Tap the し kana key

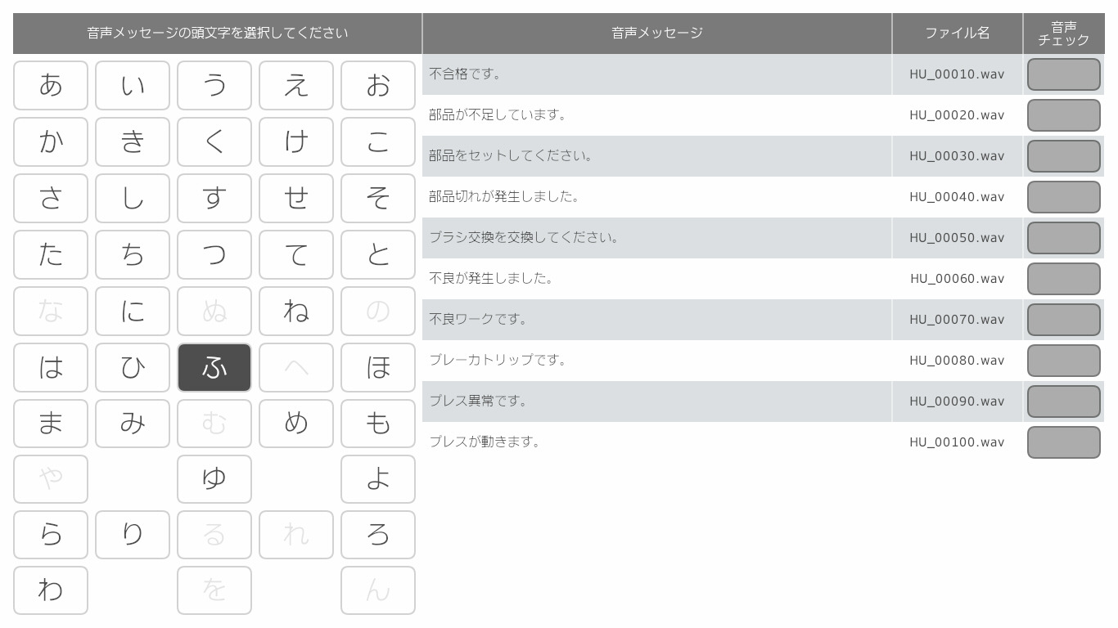pyautogui.click(x=133, y=198)
